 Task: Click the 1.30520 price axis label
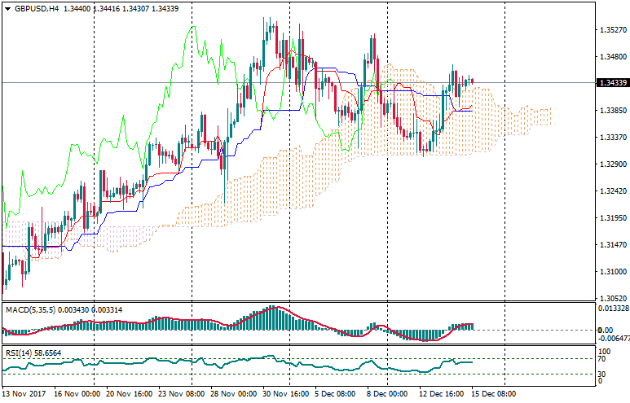611,299
